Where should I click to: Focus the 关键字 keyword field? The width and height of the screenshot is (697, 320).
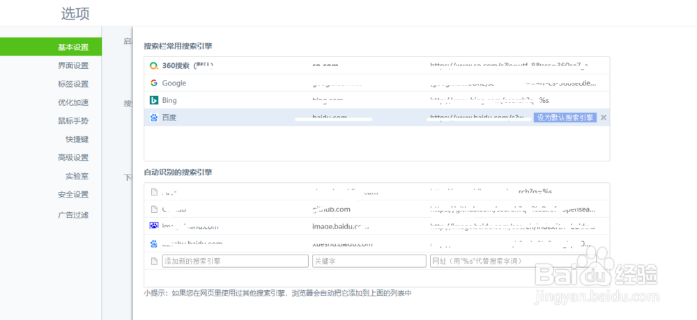(369, 261)
